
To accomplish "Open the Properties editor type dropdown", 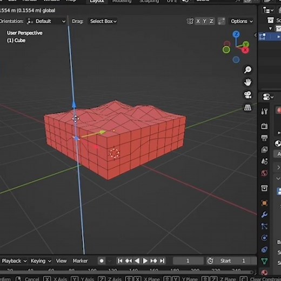I will tap(268, 97).
